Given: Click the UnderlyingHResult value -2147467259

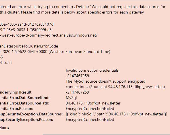Looking at the screenshot, I should [77, 92].
